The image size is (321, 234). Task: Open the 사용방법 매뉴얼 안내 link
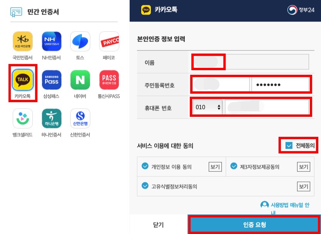290,208
